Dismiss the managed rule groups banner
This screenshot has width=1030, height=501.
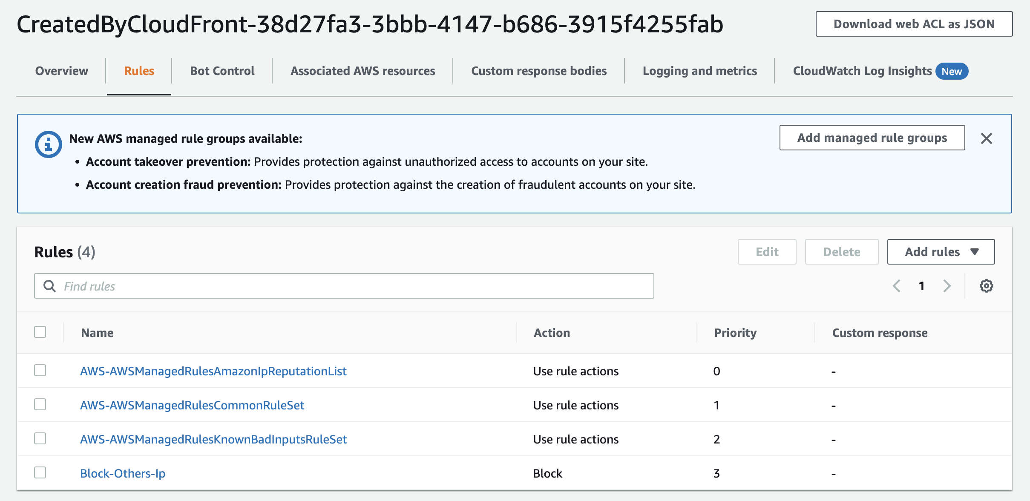click(x=986, y=138)
